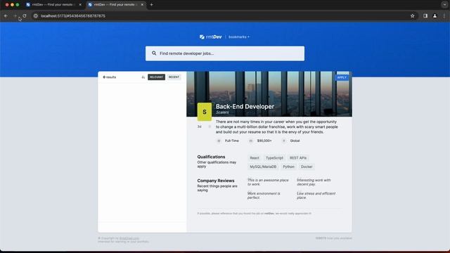Click the $90,000+ salary text
The image size is (450, 253).
[x=264, y=141]
